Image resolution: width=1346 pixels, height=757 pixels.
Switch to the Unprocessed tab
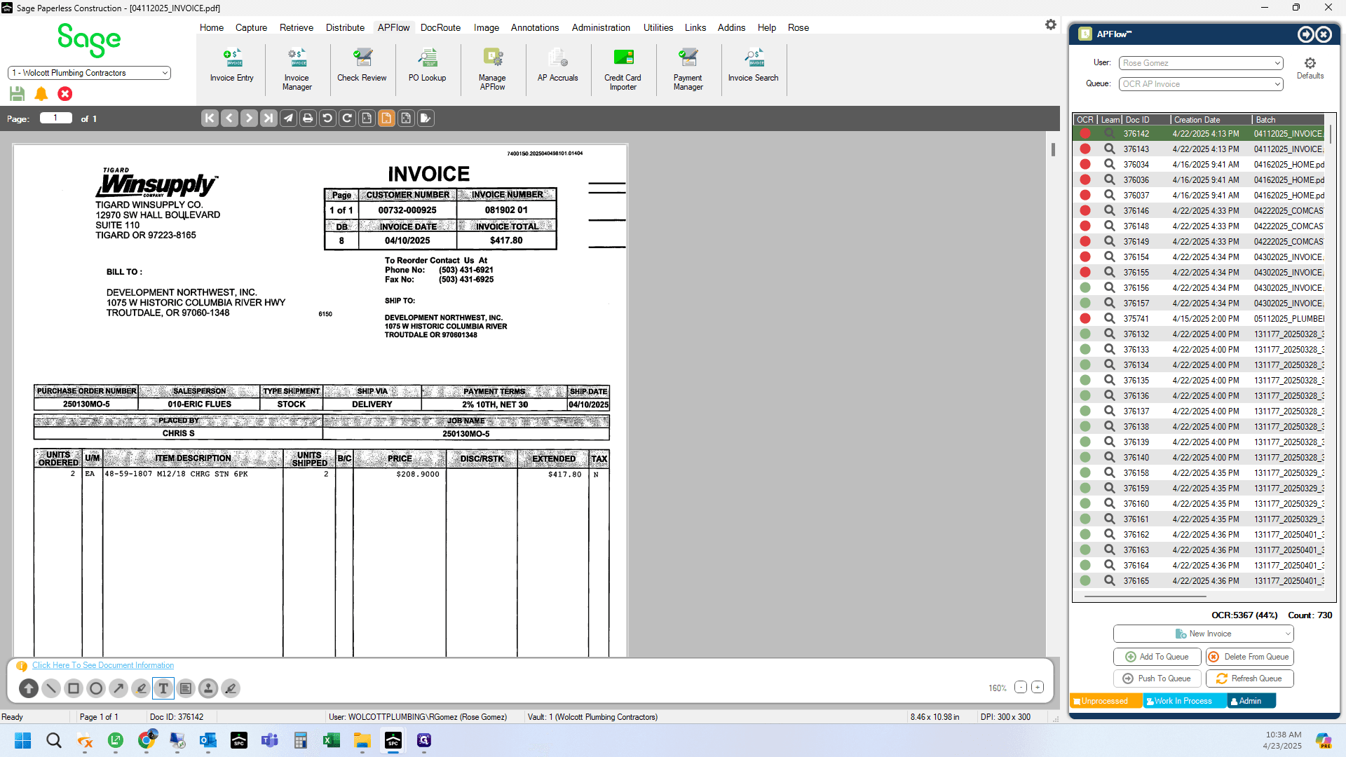1105,701
